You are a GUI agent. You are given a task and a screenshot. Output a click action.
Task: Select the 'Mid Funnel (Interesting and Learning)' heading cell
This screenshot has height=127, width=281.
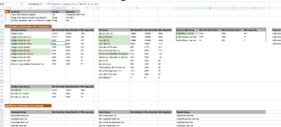tap(28, 106)
